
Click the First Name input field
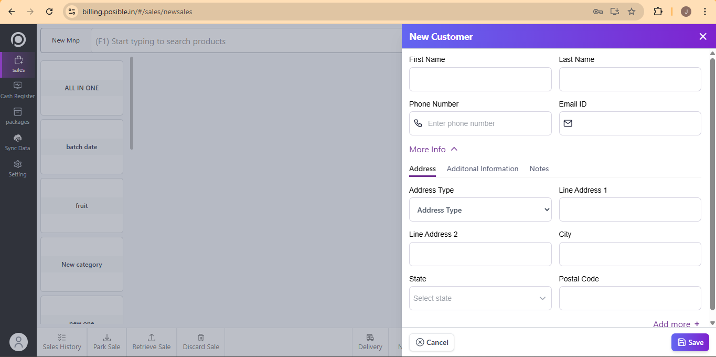tap(480, 79)
